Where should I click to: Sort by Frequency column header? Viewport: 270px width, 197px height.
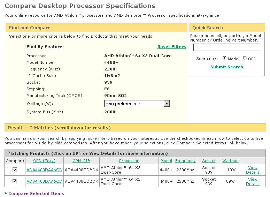point(185,161)
